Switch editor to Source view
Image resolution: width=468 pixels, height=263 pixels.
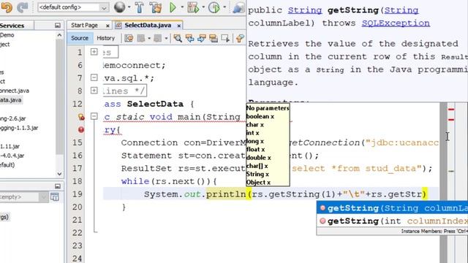click(x=80, y=38)
